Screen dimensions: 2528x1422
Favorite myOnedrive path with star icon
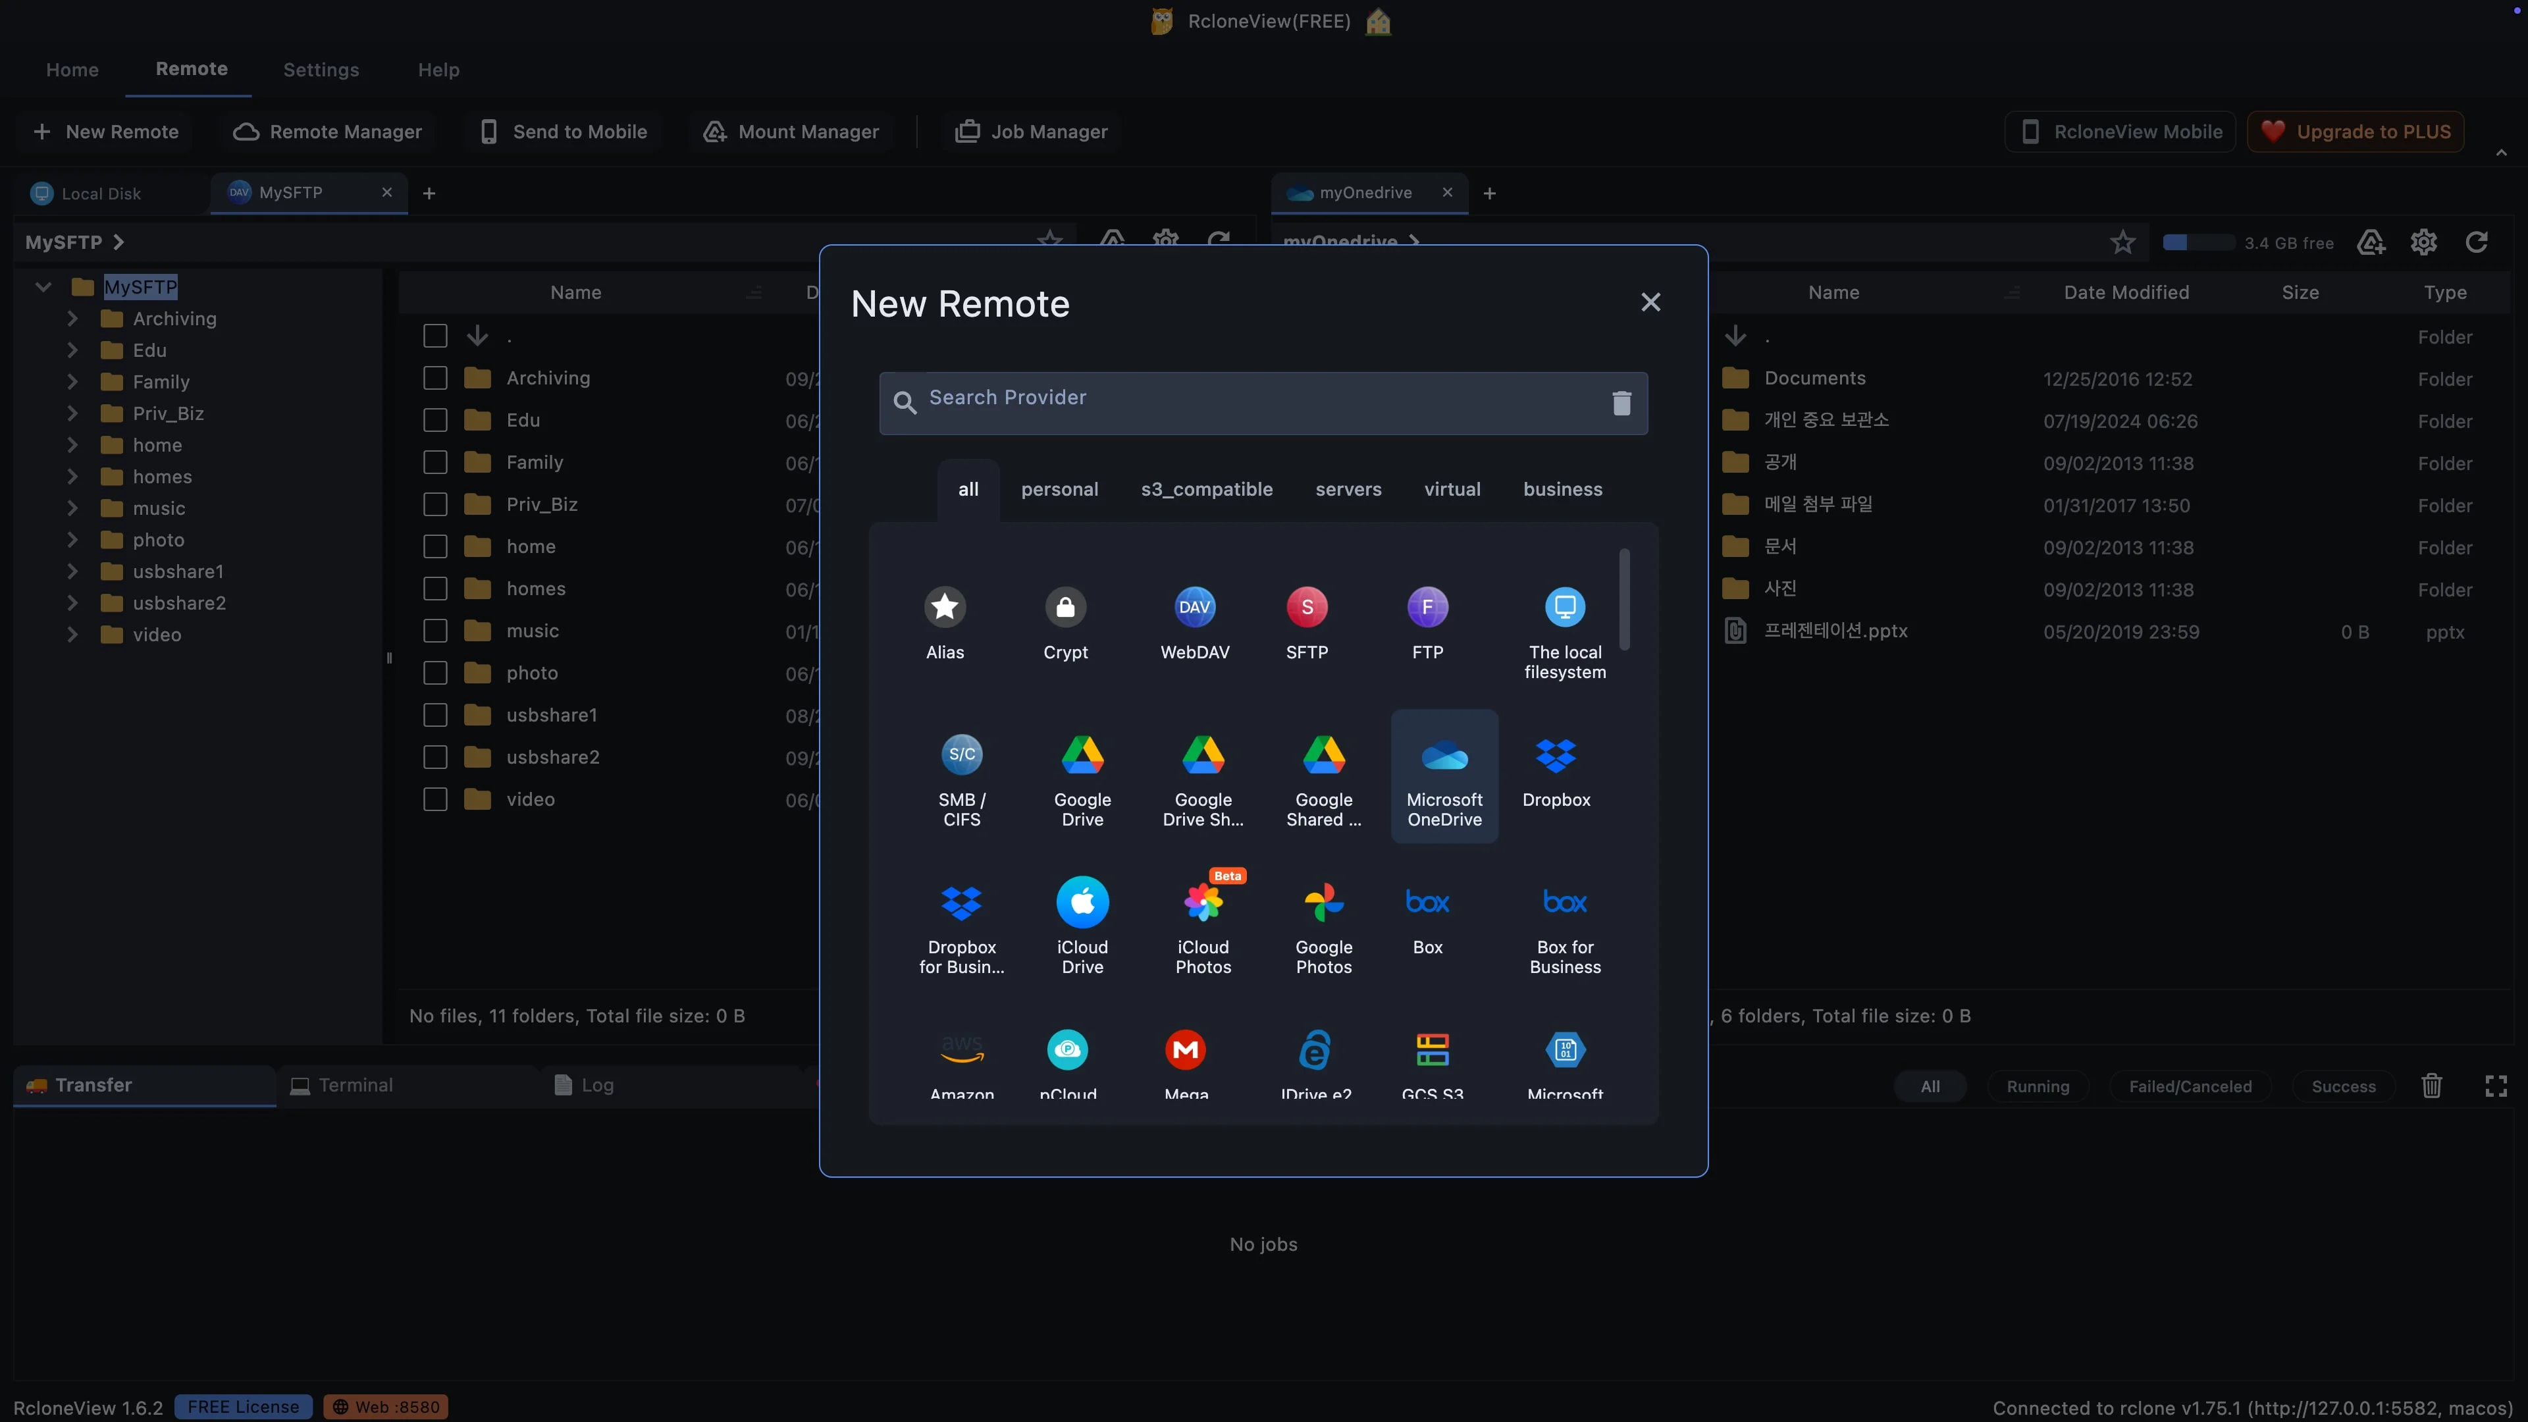[2122, 242]
